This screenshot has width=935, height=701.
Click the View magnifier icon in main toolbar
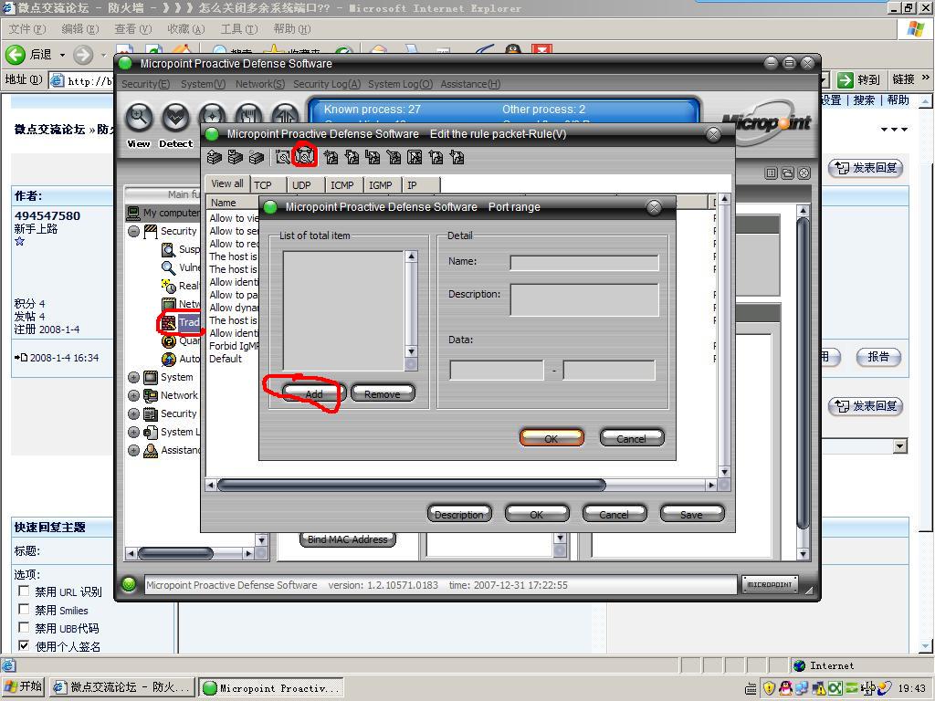click(139, 118)
